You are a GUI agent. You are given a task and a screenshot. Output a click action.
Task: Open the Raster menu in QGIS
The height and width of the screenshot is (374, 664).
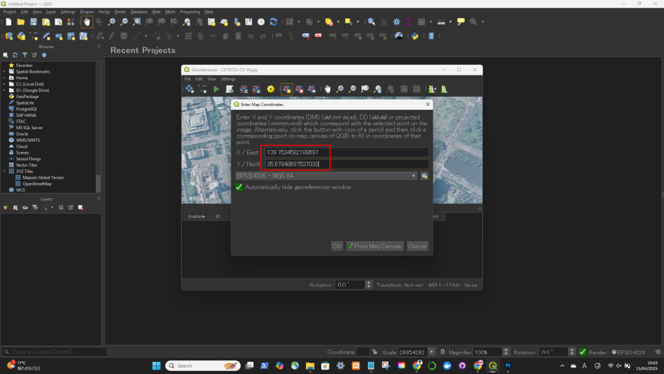point(121,12)
